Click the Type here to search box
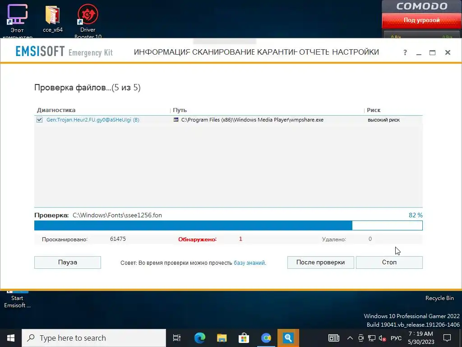This screenshot has width=462, height=347. pos(94,338)
